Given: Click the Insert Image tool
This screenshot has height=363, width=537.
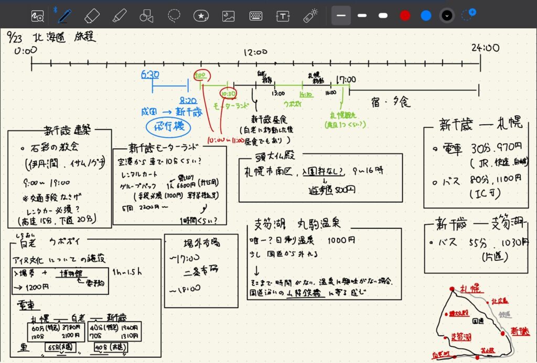Looking at the screenshot, I should (x=228, y=16).
